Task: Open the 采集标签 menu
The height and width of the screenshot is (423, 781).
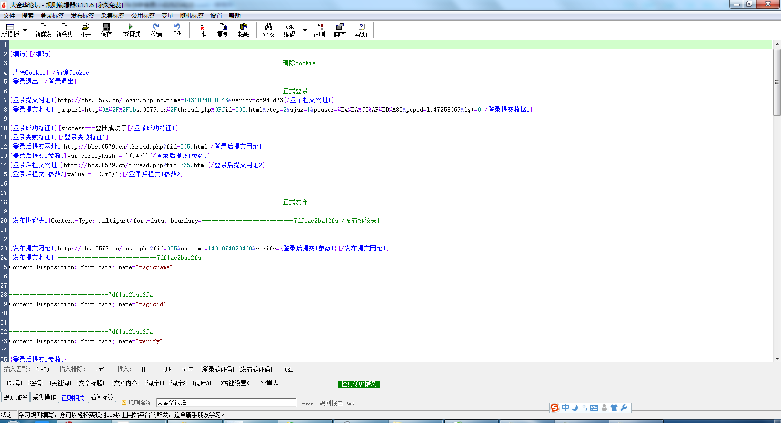Action: pos(112,16)
